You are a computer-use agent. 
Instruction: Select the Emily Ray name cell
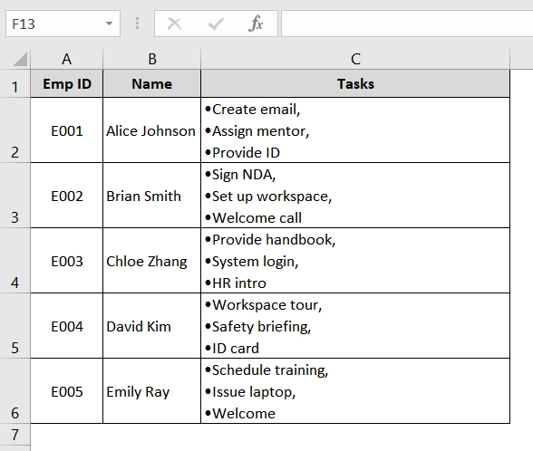(x=152, y=391)
